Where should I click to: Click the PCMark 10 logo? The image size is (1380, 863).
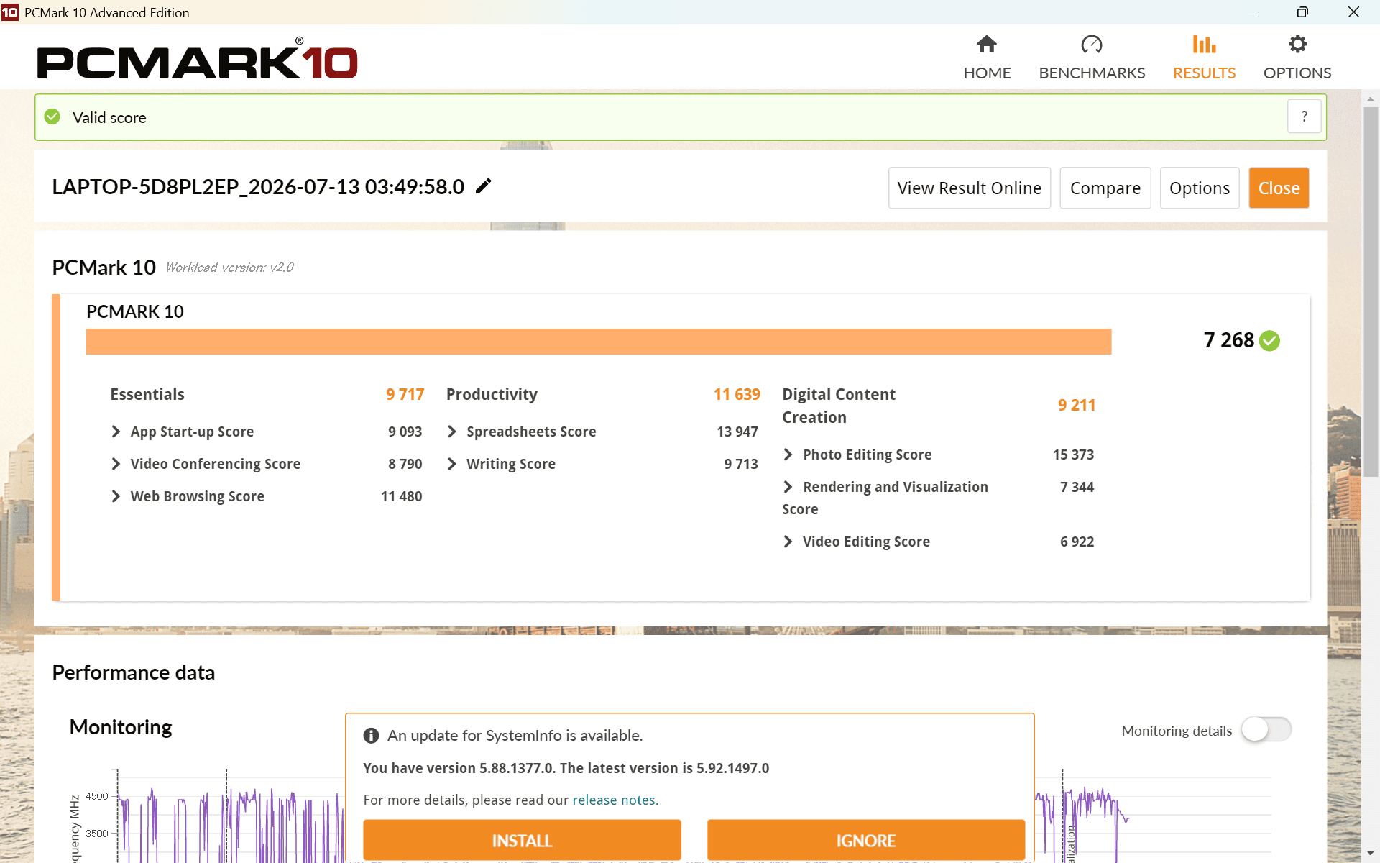(x=197, y=59)
